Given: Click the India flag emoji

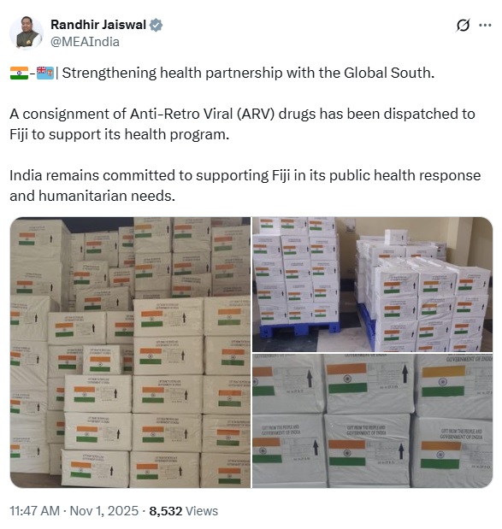Looking at the screenshot, I should click(20, 73).
